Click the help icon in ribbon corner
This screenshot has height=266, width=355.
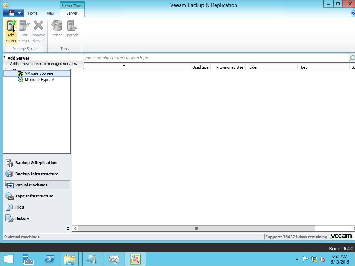point(353,13)
